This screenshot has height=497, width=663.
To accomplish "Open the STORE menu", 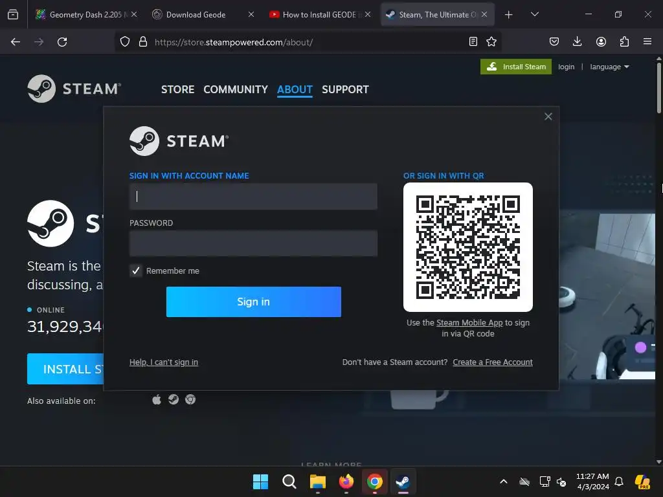I will coord(177,89).
